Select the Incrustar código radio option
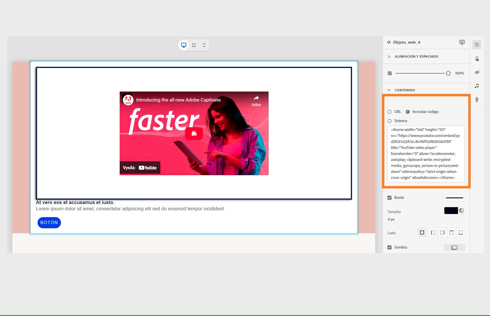This screenshot has height=316, width=490. click(408, 112)
